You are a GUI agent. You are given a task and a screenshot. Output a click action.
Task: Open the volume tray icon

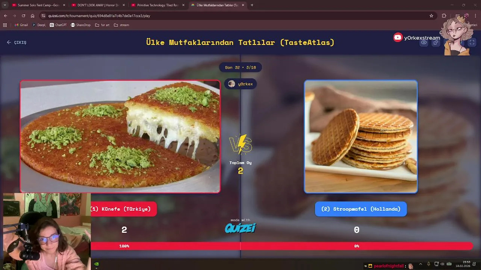pyautogui.click(x=442, y=264)
